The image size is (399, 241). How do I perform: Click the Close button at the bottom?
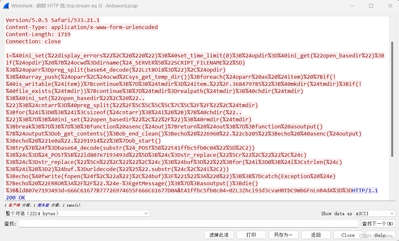(x=348, y=235)
